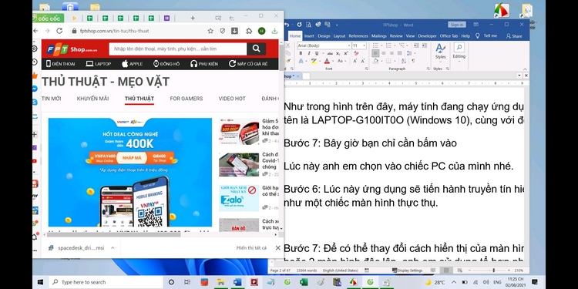Open Font dialog launcher in Word
This screenshot has height=289, width=578.
pos(366,69)
